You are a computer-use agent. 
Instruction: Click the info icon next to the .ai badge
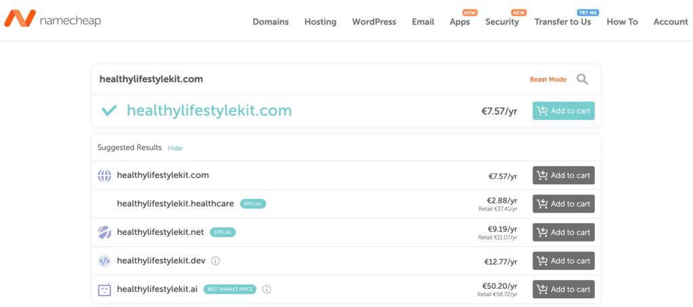point(267,289)
